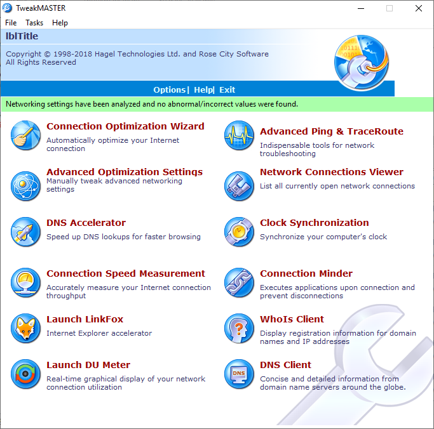This screenshot has height=429, width=434.
Task: Click the copyright notice text
Action: pyautogui.click(x=137, y=58)
